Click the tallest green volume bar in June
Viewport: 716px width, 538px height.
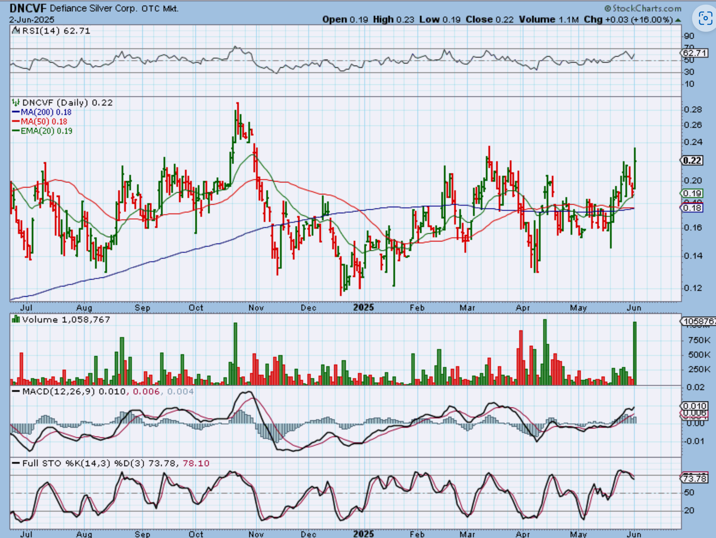point(635,353)
